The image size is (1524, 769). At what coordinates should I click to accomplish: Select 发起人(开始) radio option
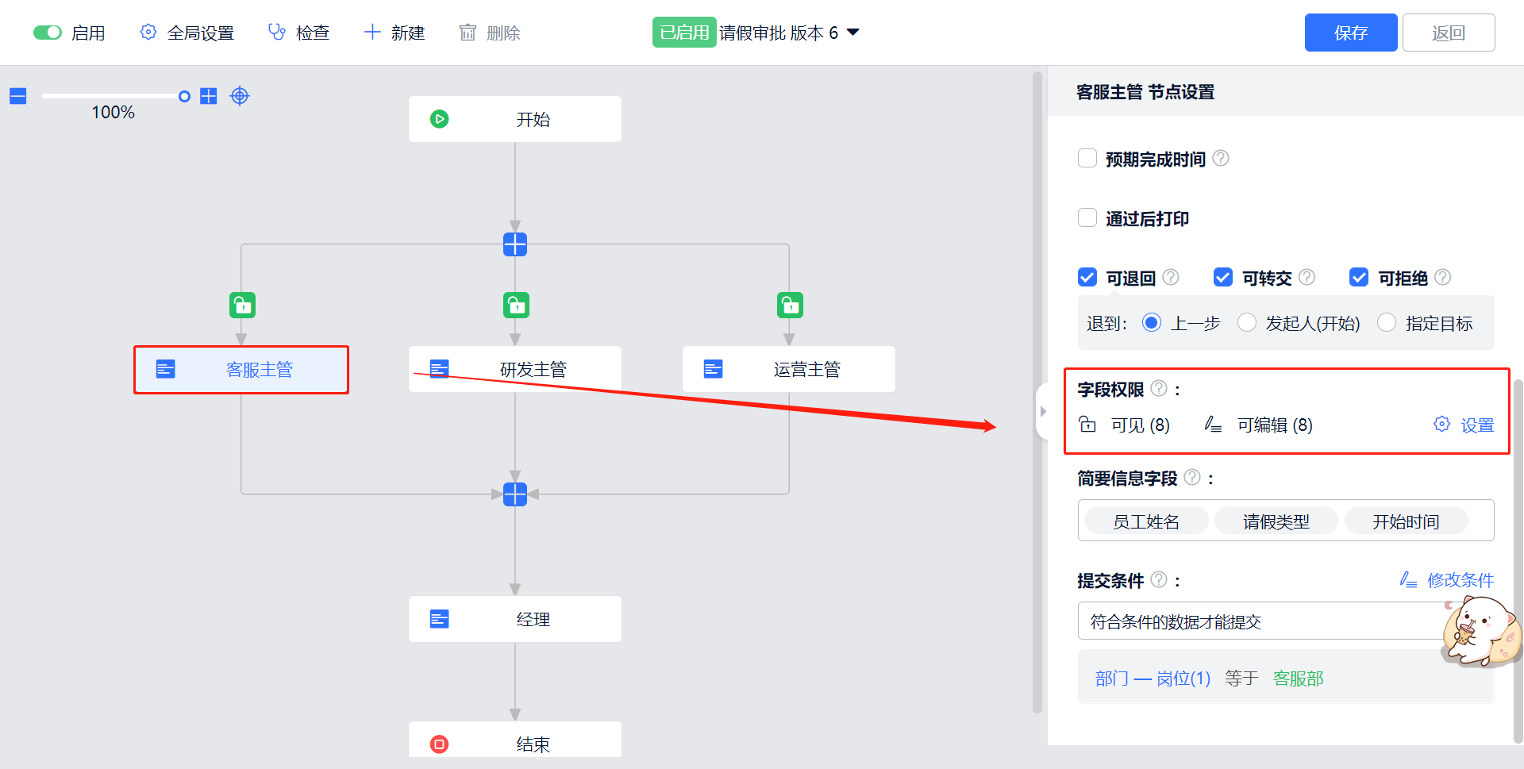click(1247, 323)
